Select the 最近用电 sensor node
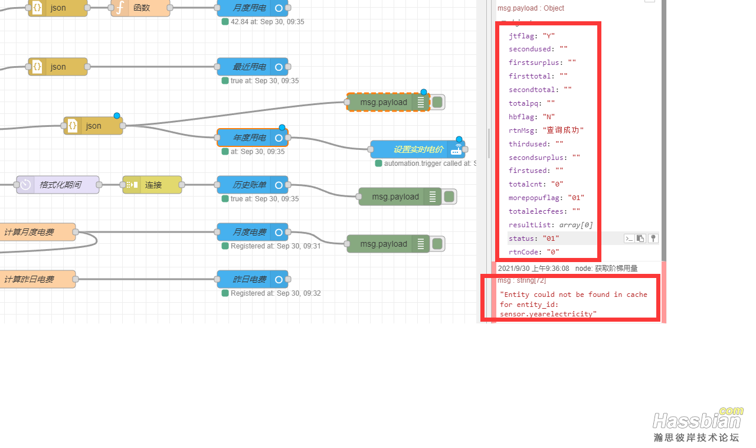The image size is (756, 448). coord(253,67)
